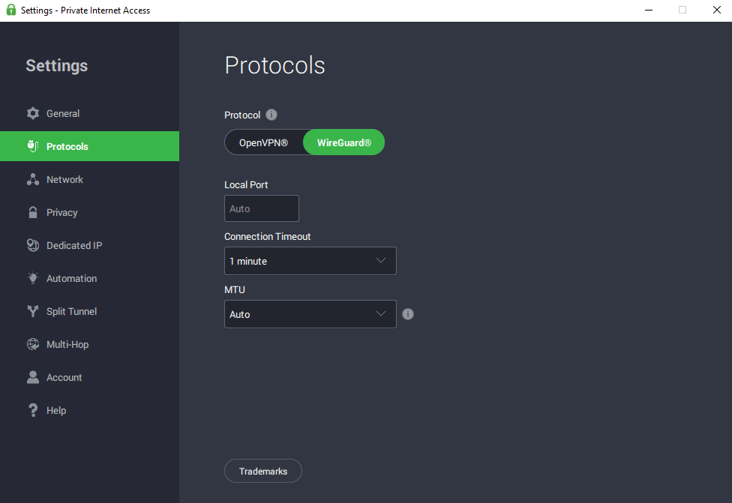The height and width of the screenshot is (503, 732).
Task: Open the Connection Timeout dropdown
Action: (x=310, y=261)
